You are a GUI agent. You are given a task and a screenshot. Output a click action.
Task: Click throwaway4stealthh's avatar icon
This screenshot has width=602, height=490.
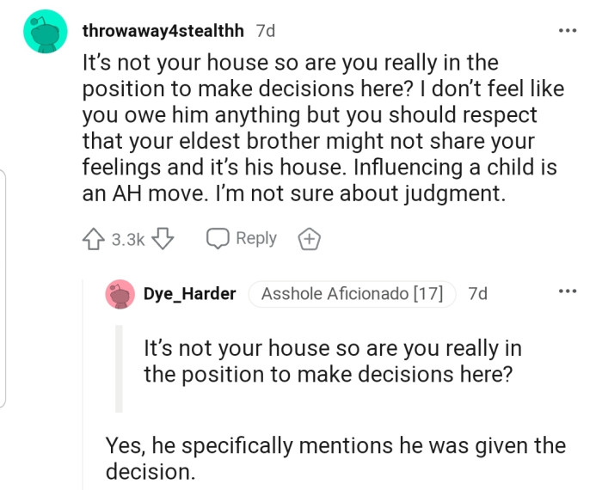(x=45, y=32)
